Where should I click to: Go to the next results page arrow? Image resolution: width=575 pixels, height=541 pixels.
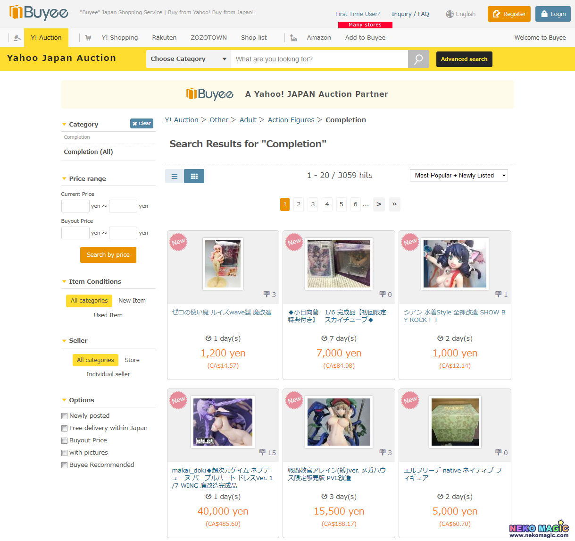pyautogui.click(x=379, y=204)
